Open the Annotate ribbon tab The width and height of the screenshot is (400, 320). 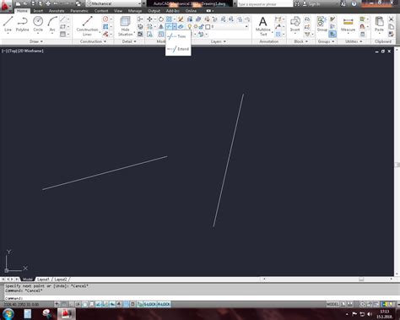[x=57, y=11]
